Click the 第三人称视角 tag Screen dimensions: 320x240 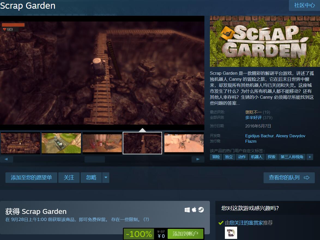(292, 157)
